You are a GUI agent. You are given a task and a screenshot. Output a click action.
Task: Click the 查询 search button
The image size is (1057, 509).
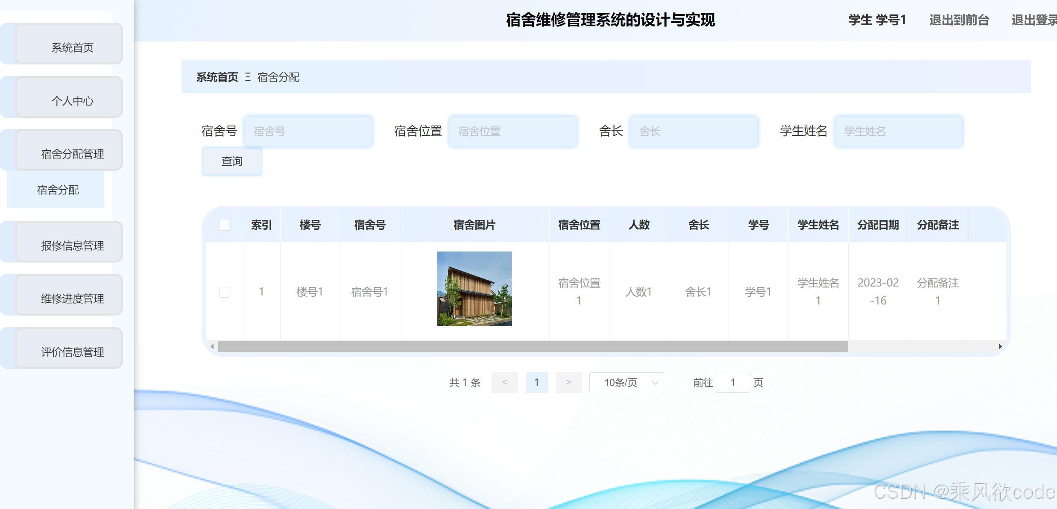point(231,161)
